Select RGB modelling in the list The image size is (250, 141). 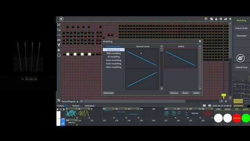pos(114,53)
